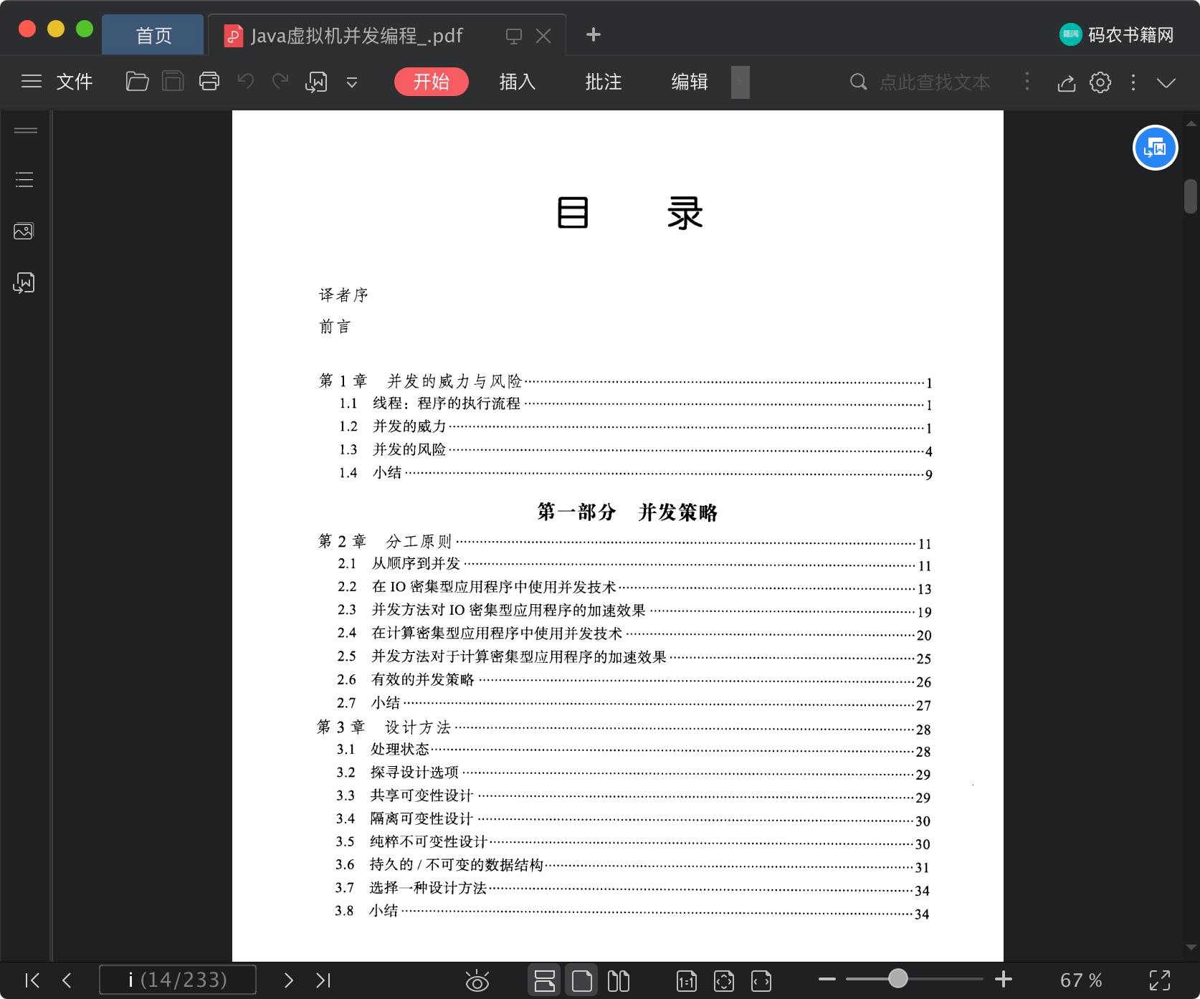The image size is (1200, 999).
Task: Open the hamburger 文件 menu icon
Action: coord(32,82)
